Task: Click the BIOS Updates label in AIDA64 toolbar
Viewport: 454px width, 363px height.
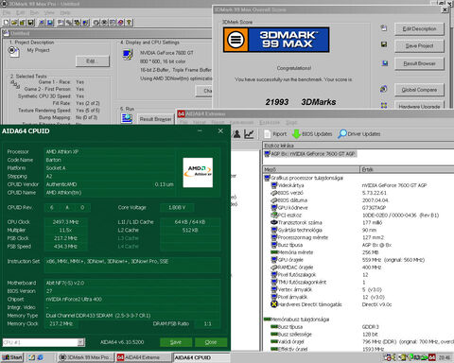Action: [317, 134]
